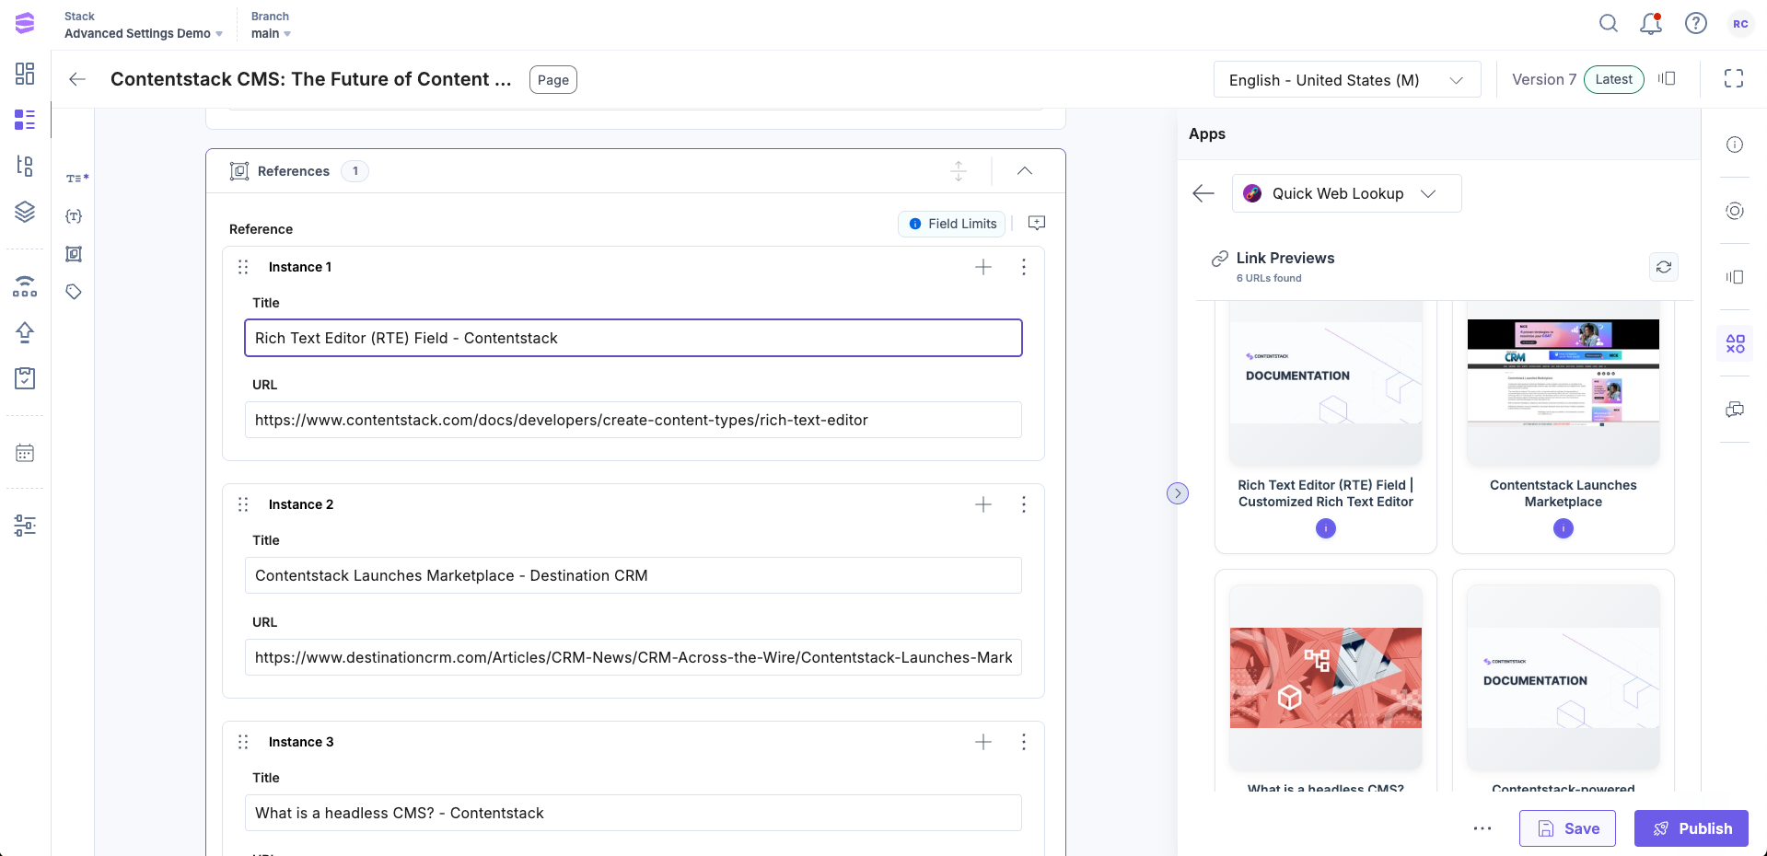The image size is (1767, 856).
Task: Open the Branch main selector
Action: point(271,33)
